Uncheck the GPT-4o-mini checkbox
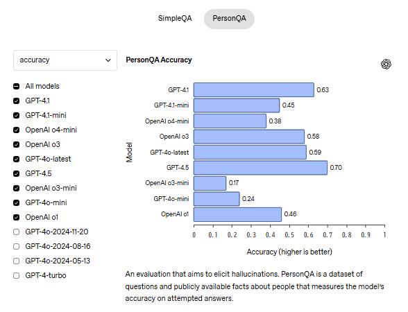 [17, 202]
